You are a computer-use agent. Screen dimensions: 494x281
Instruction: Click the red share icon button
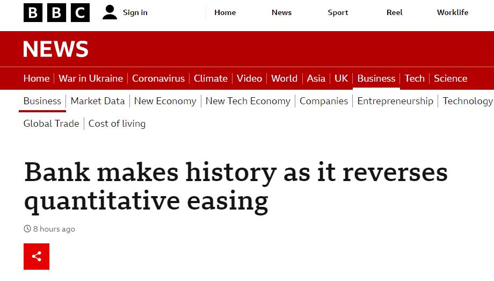tap(37, 256)
